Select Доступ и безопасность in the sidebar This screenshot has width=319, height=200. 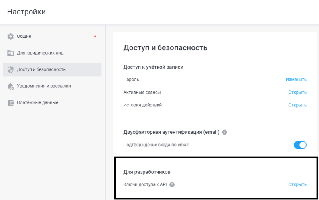pos(41,69)
